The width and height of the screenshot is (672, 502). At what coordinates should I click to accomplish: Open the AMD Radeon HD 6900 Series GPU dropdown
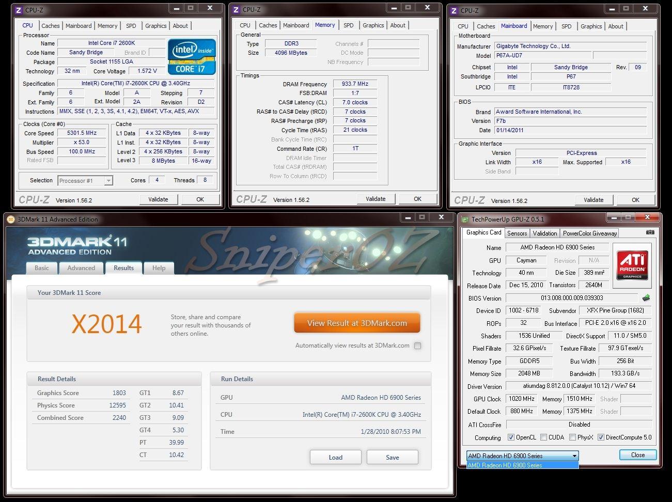522,456
